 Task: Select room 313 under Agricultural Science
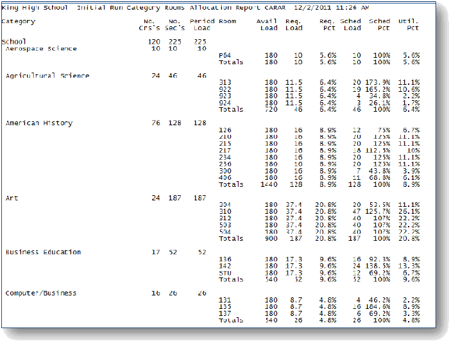(224, 83)
